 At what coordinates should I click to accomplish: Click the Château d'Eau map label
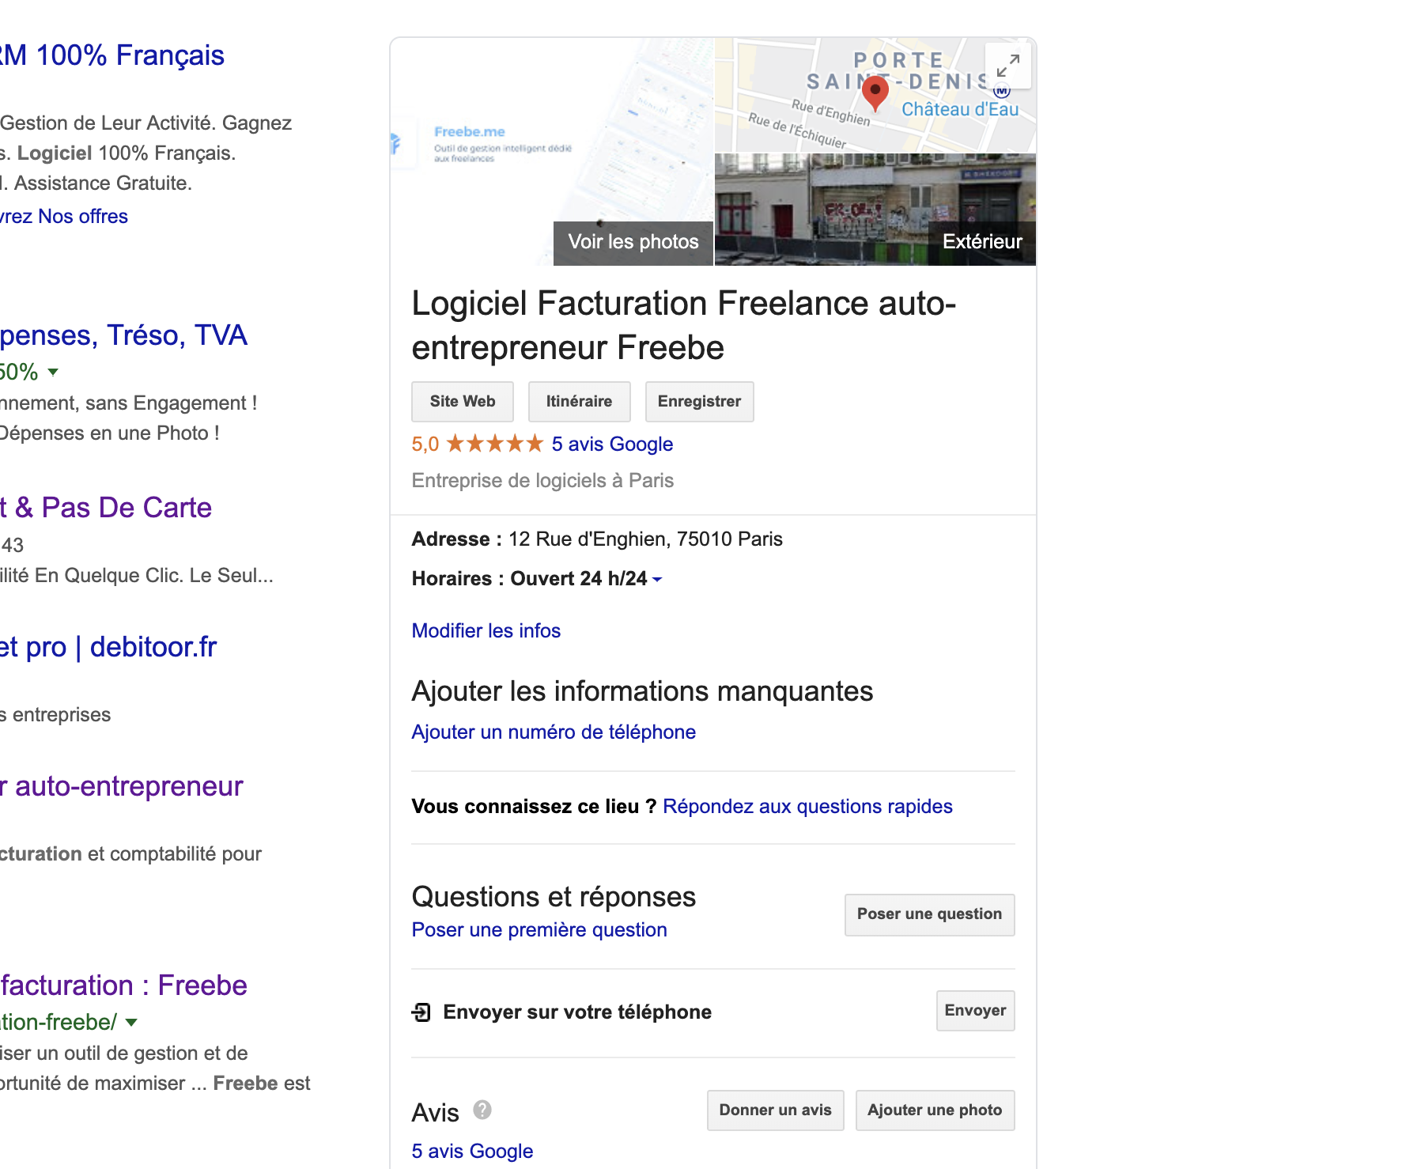(x=960, y=110)
